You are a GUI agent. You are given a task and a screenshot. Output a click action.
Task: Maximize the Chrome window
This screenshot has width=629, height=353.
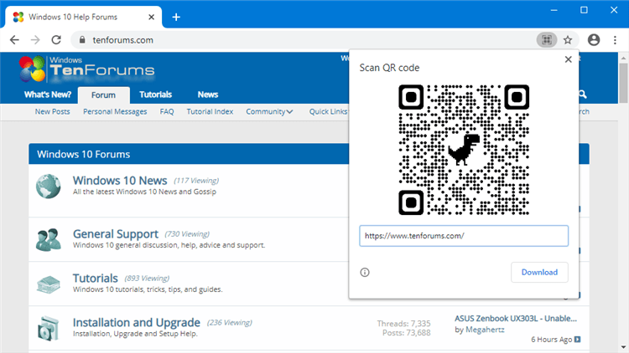point(584,10)
